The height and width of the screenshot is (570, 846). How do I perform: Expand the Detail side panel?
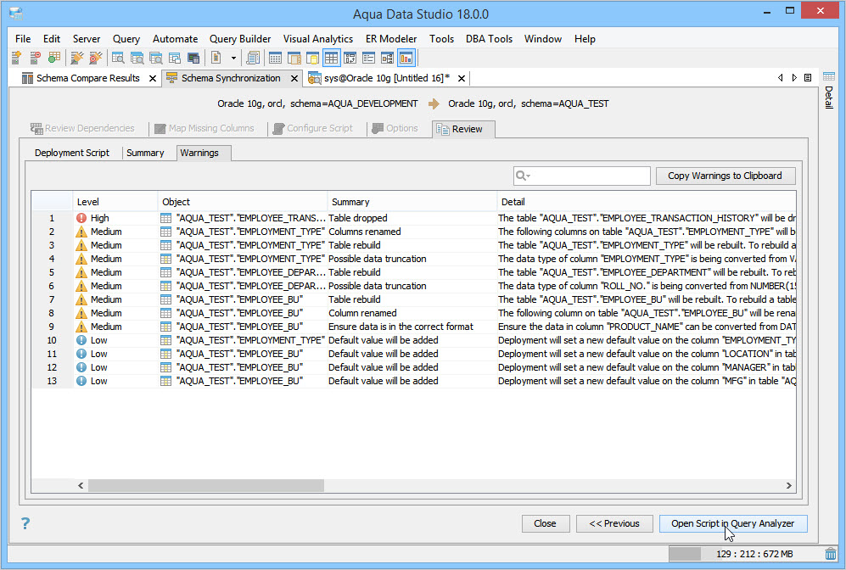click(829, 90)
